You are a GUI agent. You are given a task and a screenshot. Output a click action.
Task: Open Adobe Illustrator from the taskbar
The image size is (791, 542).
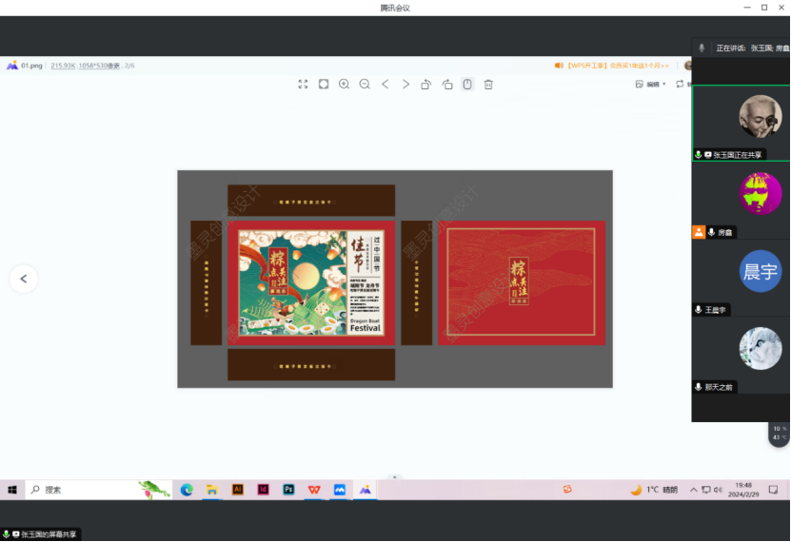pyautogui.click(x=238, y=490)
